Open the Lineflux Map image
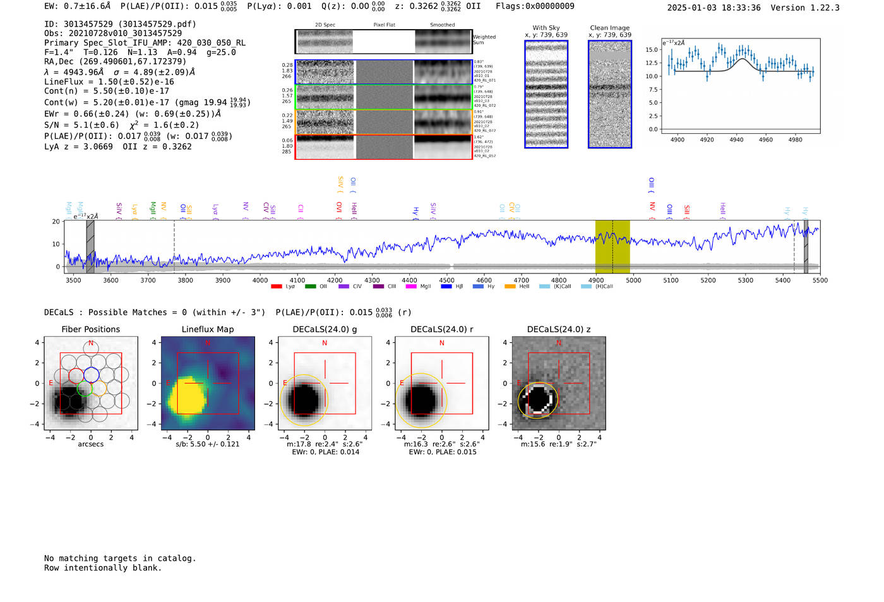Screen dimensions: 884x602 [x=208, y=383]
